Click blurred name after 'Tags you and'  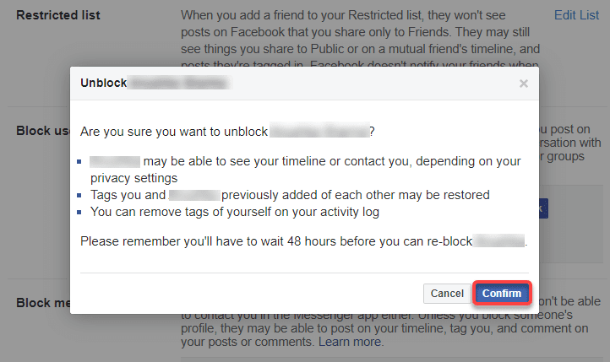click(194, 195)
